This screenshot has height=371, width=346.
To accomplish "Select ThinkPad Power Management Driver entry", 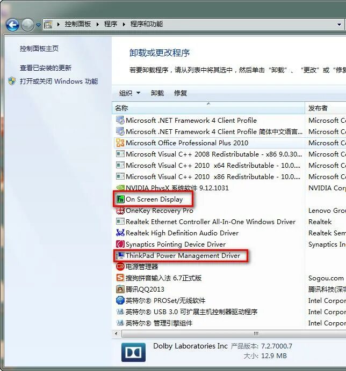I will (x=183, y=256).
